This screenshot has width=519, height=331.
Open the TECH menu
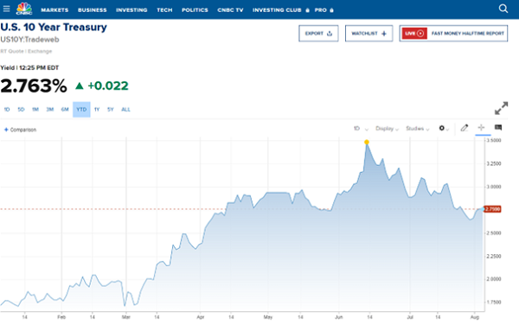pos(164,10)
